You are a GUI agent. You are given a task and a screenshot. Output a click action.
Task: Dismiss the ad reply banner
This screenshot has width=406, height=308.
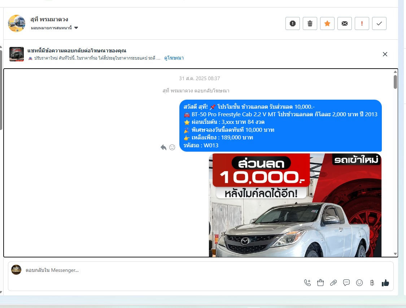click(x=385, y=54)
